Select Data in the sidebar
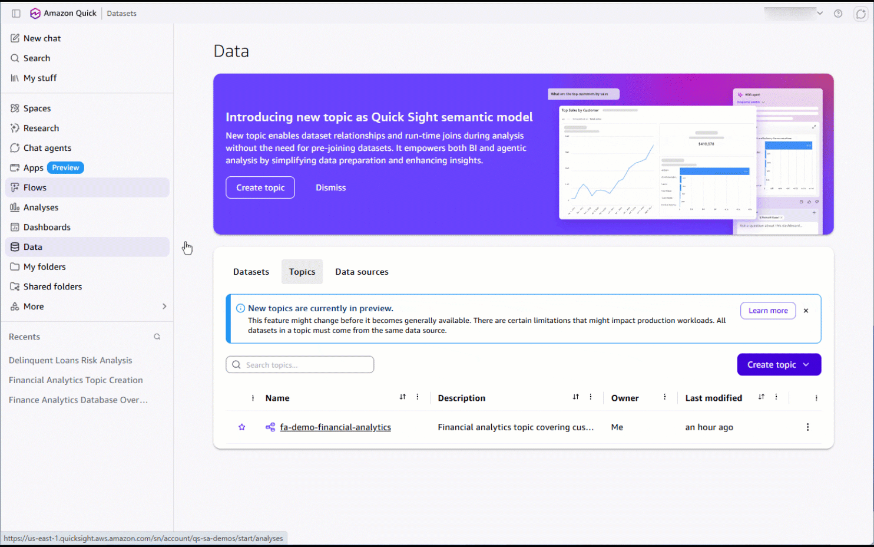874x547 pixels. [87, 247]
